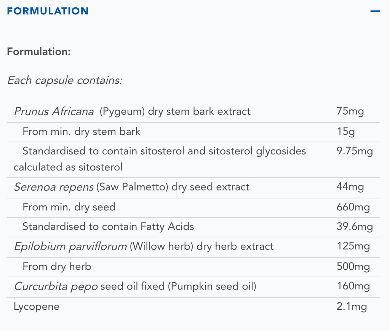Click the 44mg Saw Palmetto amount
Screen dimensions: 390x331
[350, 187]
